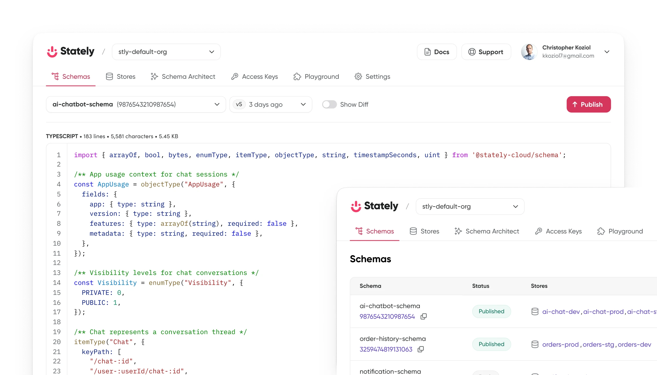Open the orders-stg store link
The image size is (657, 375).
click(598, 345)
